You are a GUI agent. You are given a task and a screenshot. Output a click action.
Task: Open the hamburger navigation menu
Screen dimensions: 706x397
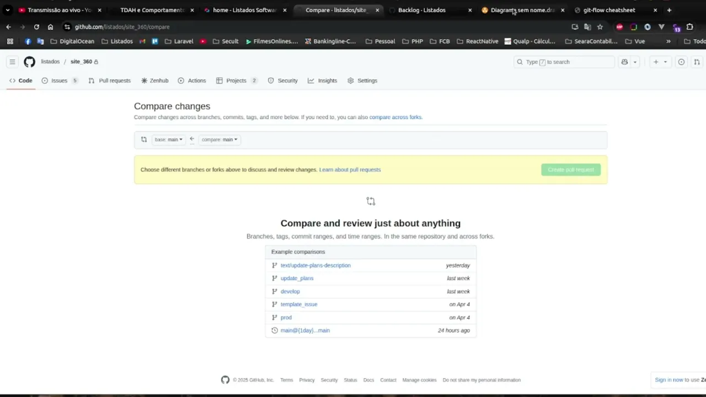point(12,62)
